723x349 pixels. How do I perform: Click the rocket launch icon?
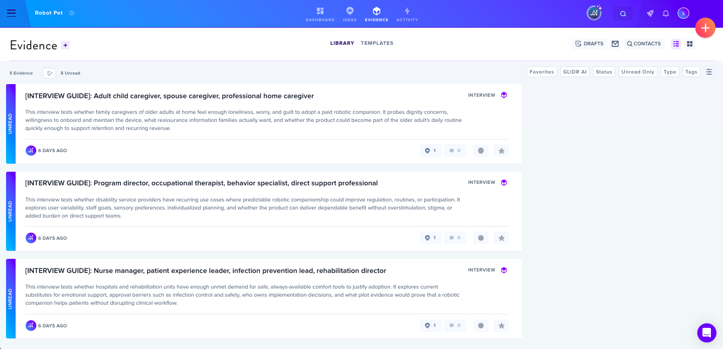pos(650,14)
